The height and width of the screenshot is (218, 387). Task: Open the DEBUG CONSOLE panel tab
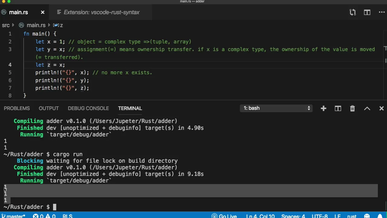(x=88, y=108)
